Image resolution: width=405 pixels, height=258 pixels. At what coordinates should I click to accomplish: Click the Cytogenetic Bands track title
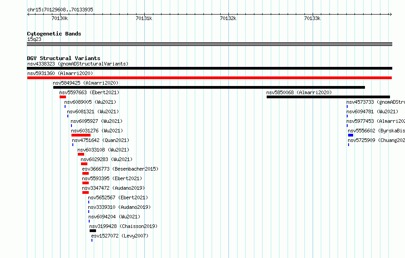click(x=54, y=34)
